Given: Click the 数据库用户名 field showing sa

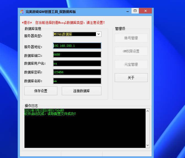Looking at the screenshot, I should 77,63.
